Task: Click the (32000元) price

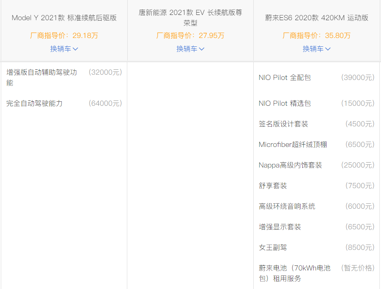Action: pyautogui.click(x=105, y=72)
